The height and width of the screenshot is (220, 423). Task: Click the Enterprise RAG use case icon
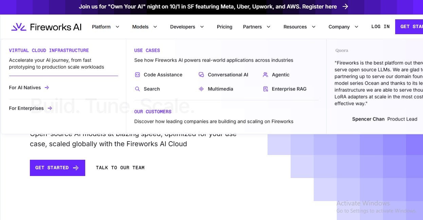pos(265,89)
